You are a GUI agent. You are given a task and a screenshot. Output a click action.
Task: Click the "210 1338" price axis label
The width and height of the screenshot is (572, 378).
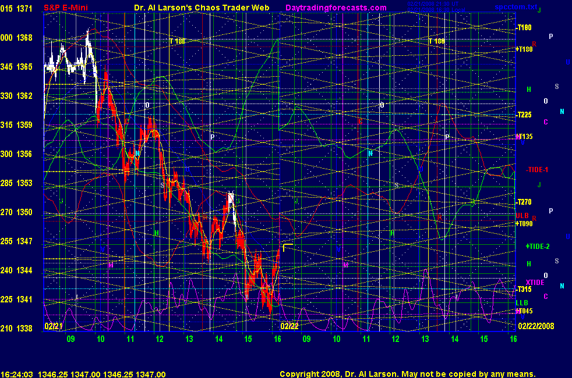click(16, 329)
